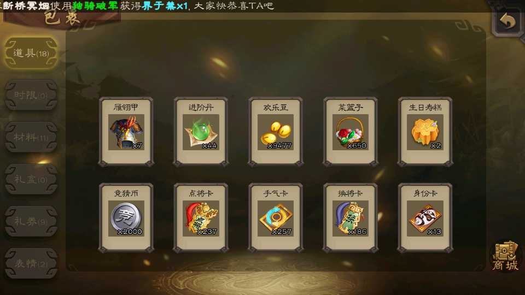Image resolution: width=525 pixels, height=295 pixels.
Task: Switch to the 材料(11) tab
Action: pyautogui.click(x=31, y=137)
